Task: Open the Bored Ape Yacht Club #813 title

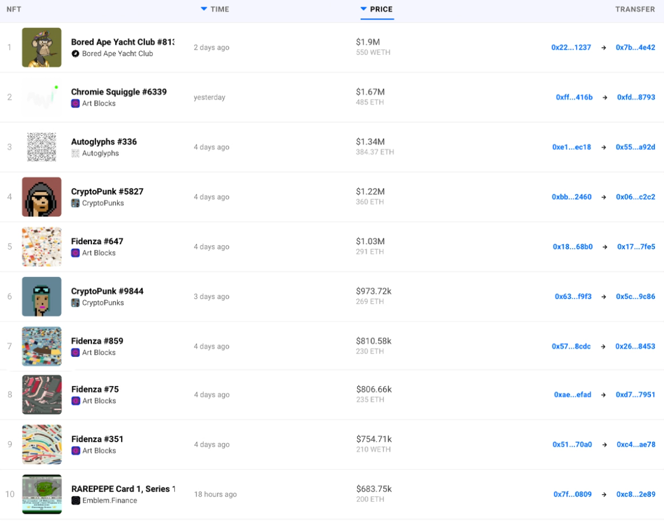Action: point(123,42)
